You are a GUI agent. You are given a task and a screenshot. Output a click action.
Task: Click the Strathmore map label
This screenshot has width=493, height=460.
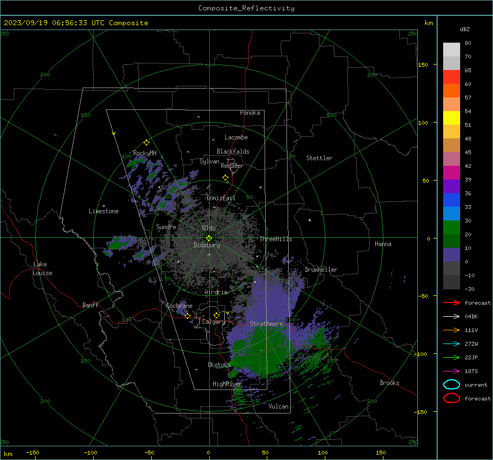point(266,324)
